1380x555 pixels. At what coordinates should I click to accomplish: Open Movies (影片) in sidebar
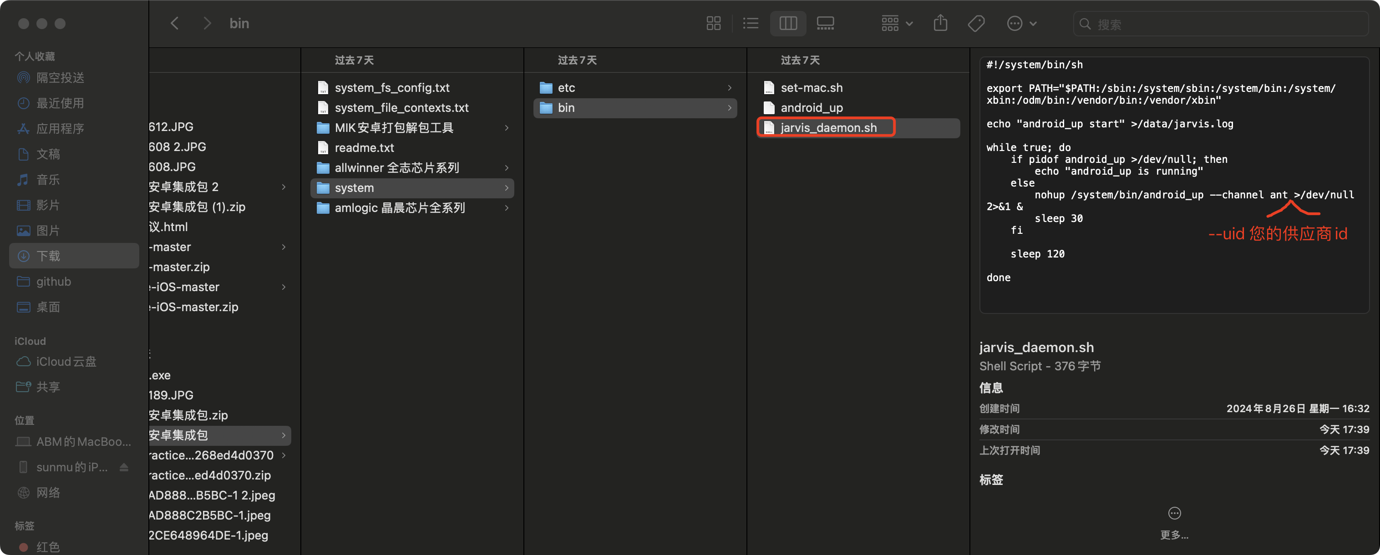tap(74, 205)
